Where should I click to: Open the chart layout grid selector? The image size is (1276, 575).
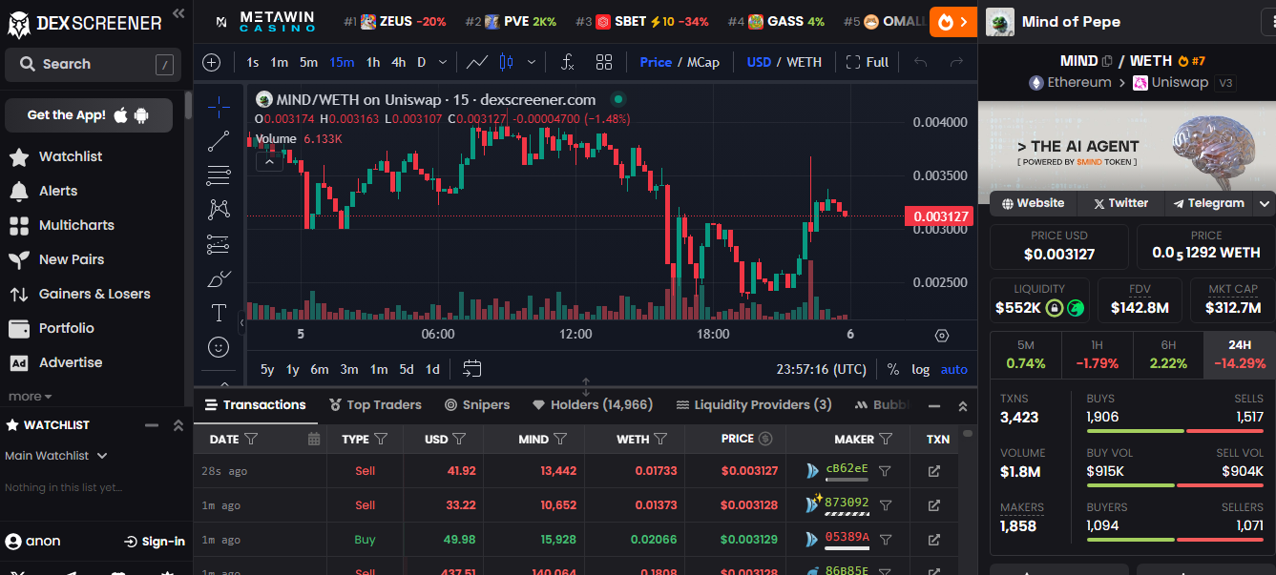[x=604, y=62]
